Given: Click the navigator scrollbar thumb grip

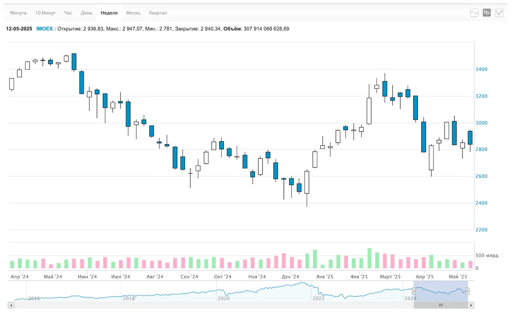Looking at the screenshot, I should coord(441,305).
